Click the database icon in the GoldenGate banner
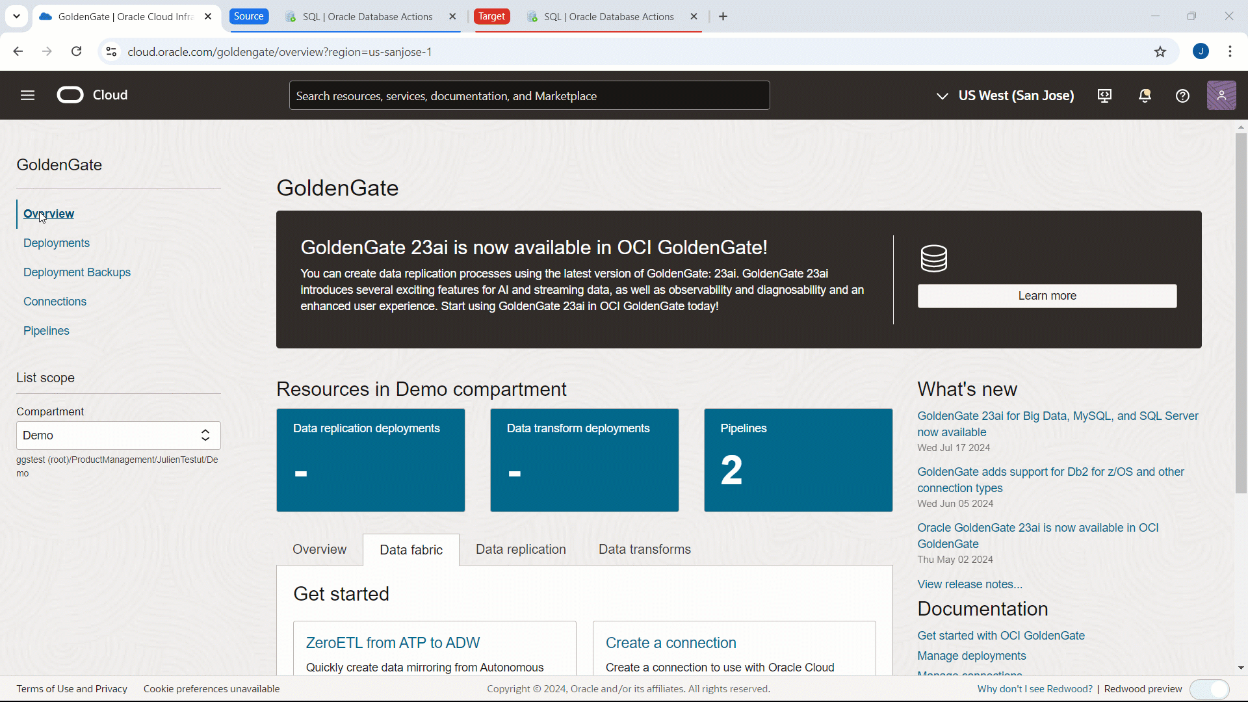The height and width of the screenshot is (702, 1248). pyautogui.click(x=934, y=258)
